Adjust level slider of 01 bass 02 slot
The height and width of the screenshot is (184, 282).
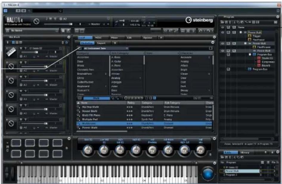point(36,52)
